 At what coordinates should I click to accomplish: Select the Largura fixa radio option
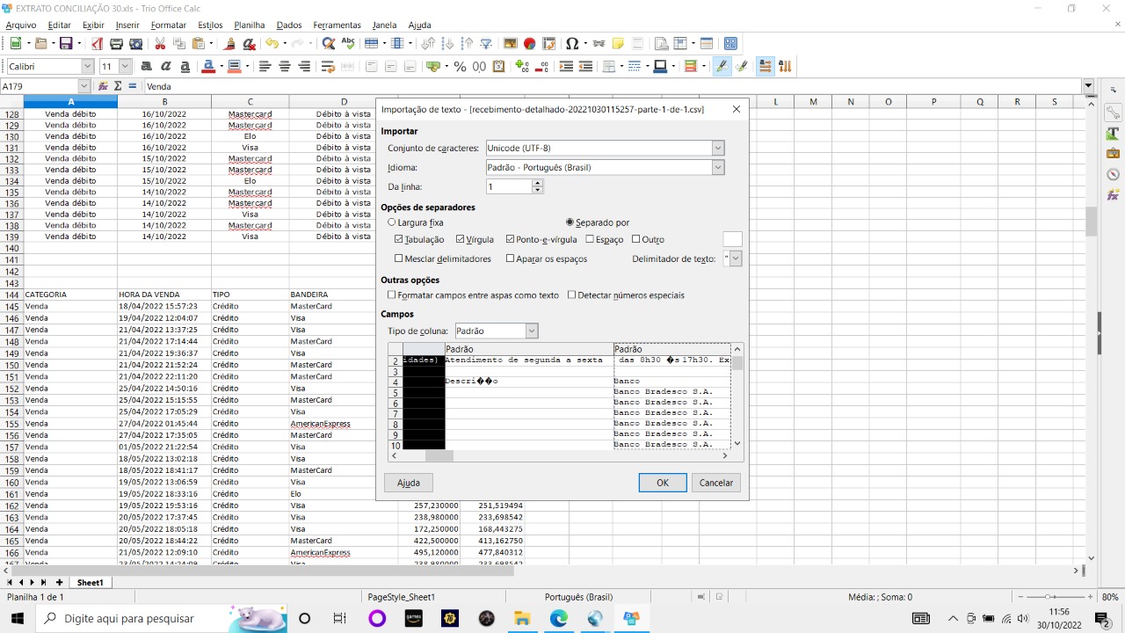pos(392,223)
